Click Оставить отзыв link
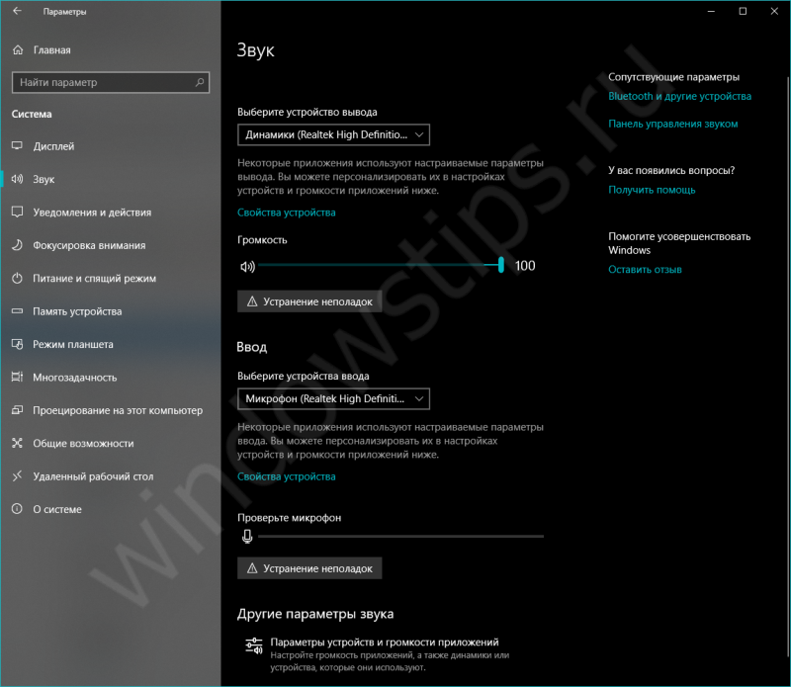The width and height of the screenshot is (791, 687). click(x=645, y=269)
